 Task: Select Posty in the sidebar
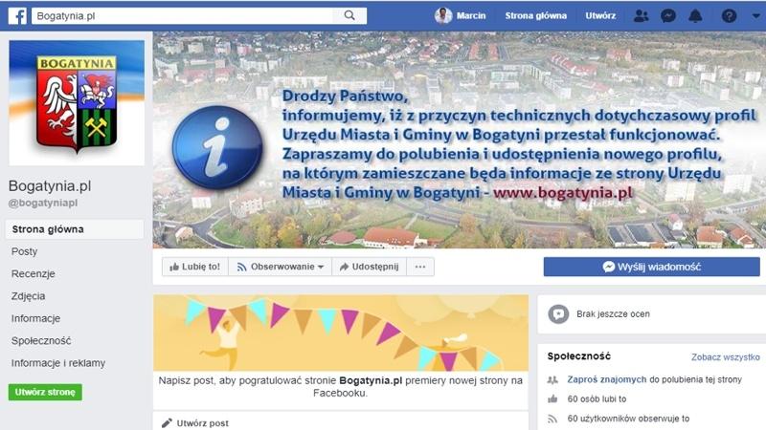pyautogui.click(x=25, y=251)
